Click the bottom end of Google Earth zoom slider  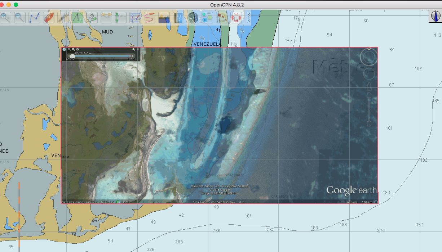coord(369,123)
